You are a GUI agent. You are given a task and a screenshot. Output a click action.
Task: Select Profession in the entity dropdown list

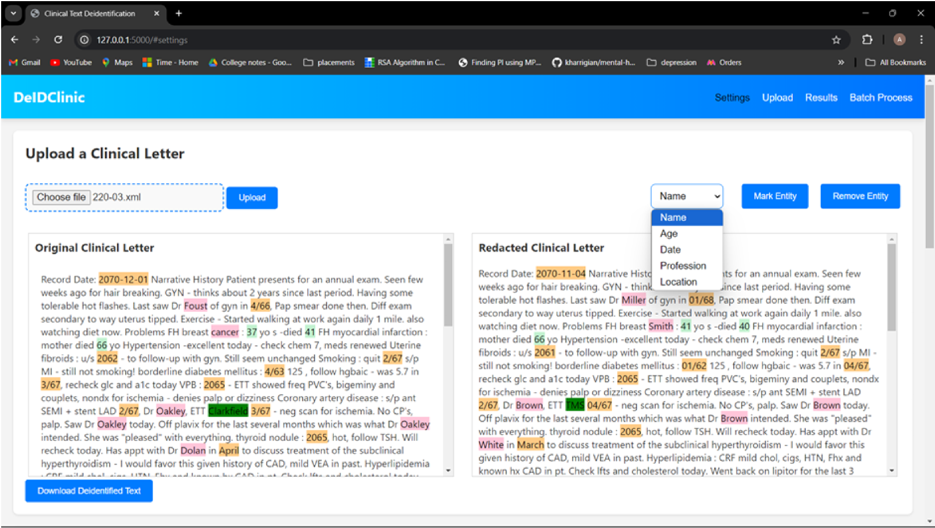687,266
